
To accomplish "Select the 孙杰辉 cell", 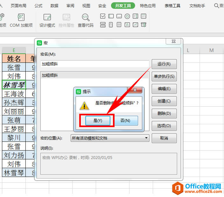I will [14, 103].
